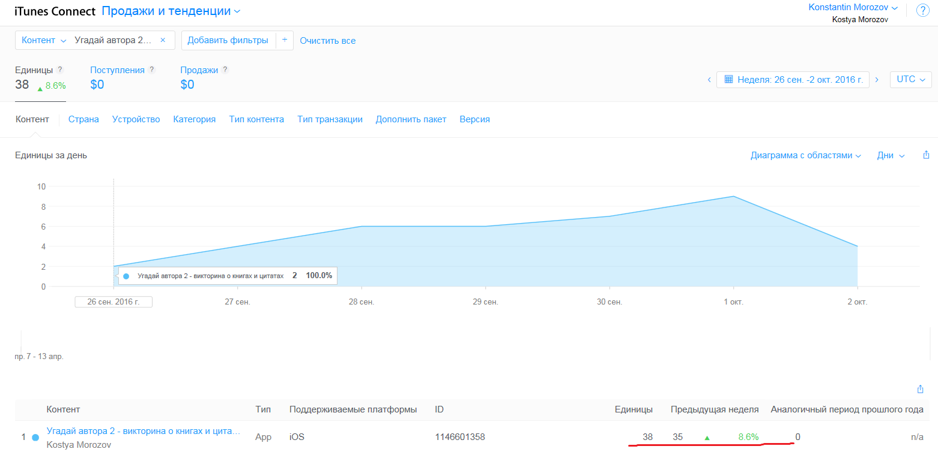Go to previous week arrow
Image resolution: width=938 pixels, height=452 pixels.
709,79
